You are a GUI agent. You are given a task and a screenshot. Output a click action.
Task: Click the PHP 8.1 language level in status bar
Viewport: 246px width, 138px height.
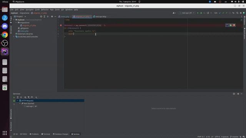tap(201, 136)
